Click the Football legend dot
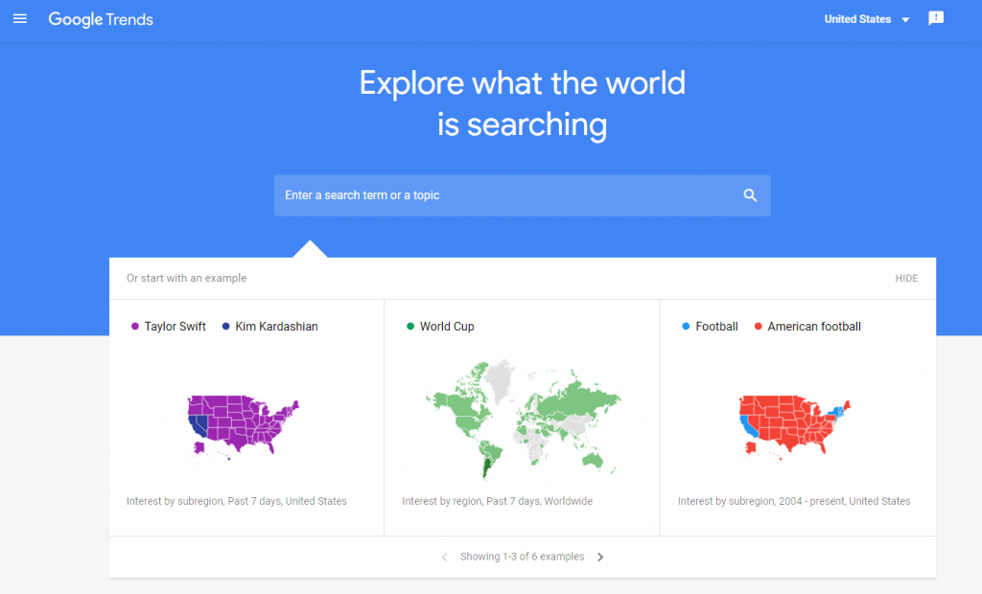Image resolution: width=982 pixels, height=594 pixels. (687, 326)
